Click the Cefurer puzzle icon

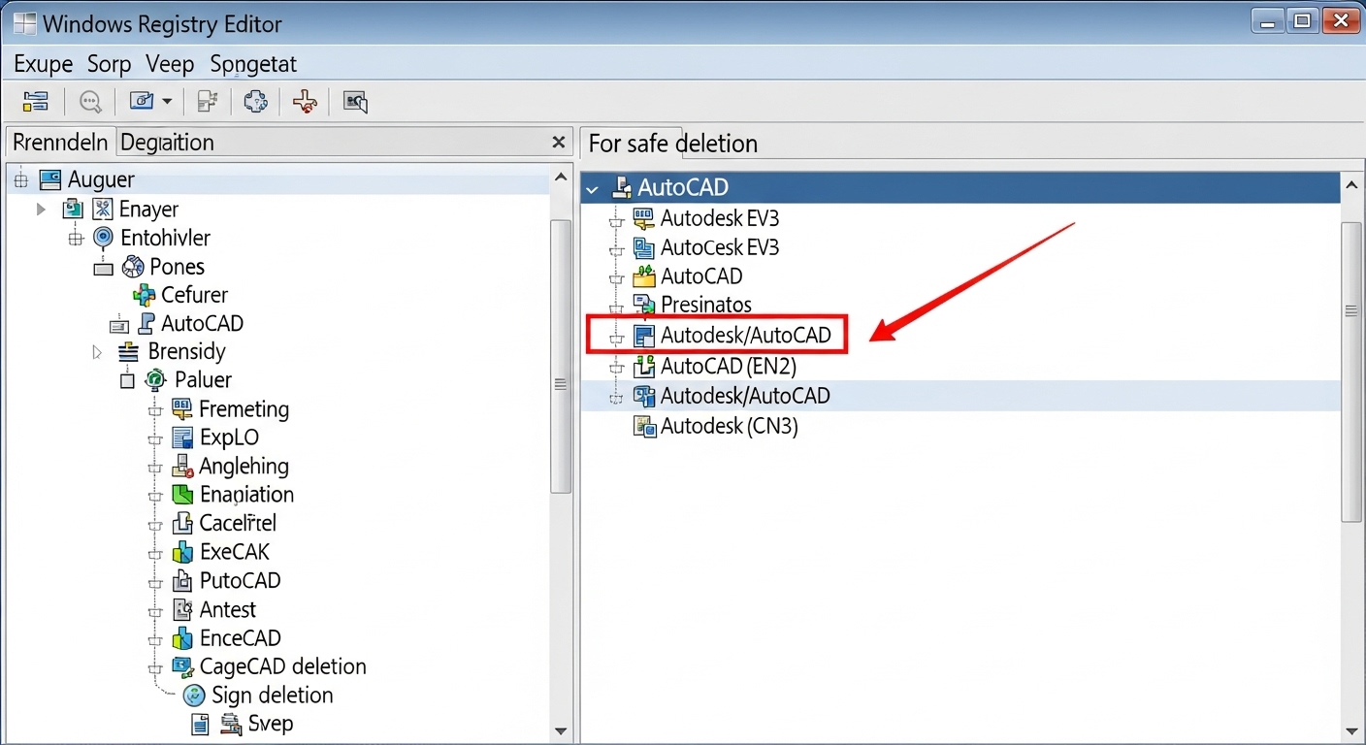(144, 295)
